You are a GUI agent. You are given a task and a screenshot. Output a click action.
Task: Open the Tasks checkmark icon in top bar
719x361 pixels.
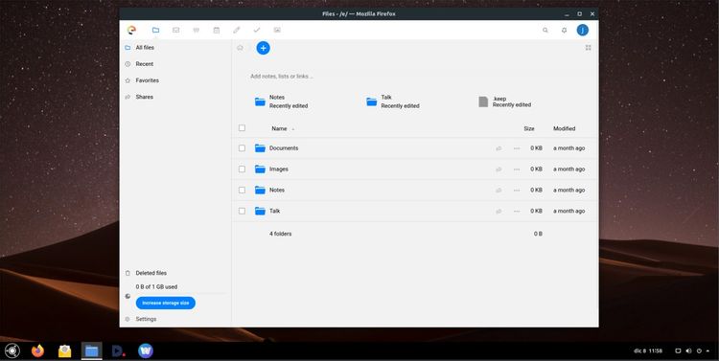(x=257, y=30)
